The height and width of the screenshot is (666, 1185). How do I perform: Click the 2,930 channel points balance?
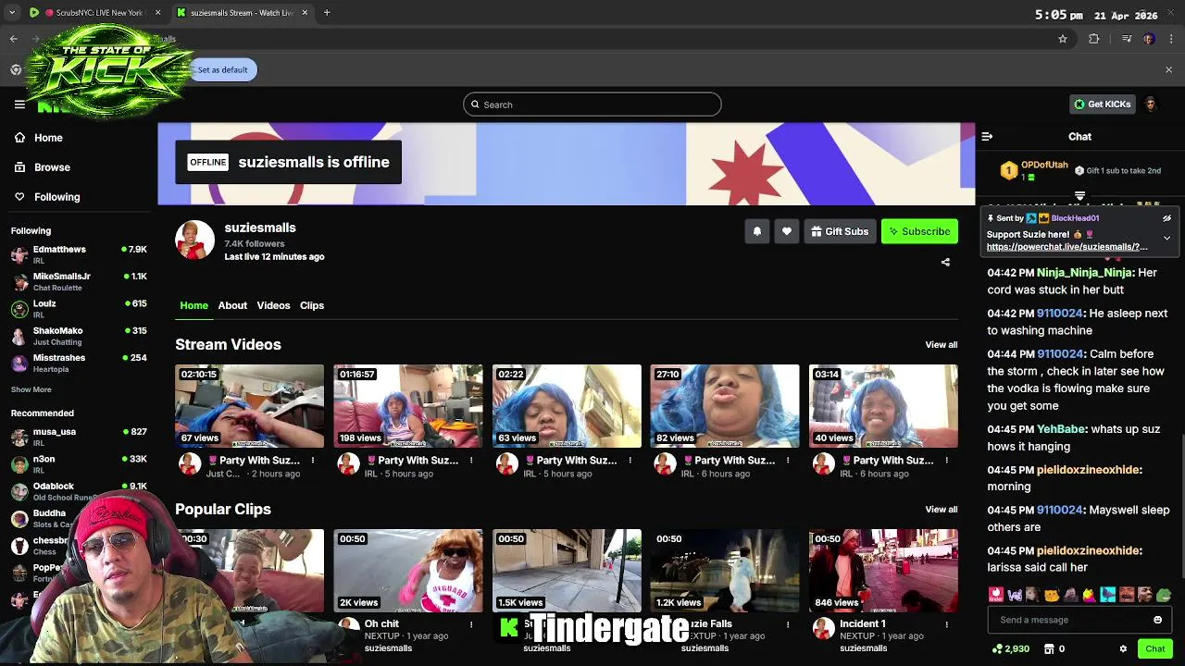1010,648
